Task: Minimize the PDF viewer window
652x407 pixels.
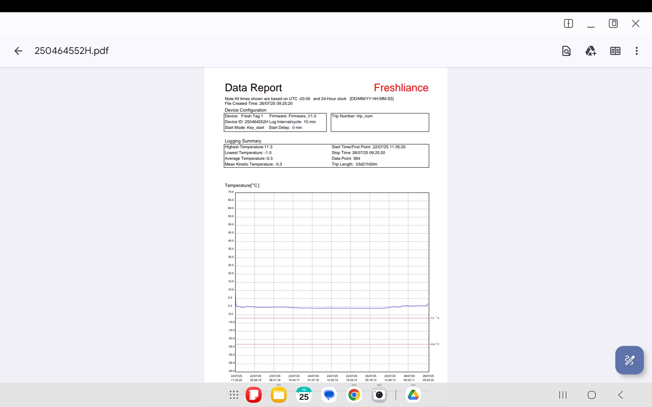Action: click(x=591, y=24)
